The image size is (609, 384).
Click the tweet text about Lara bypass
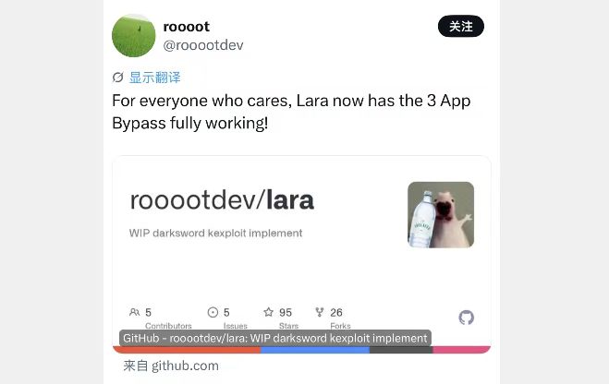tap(291, 112)
